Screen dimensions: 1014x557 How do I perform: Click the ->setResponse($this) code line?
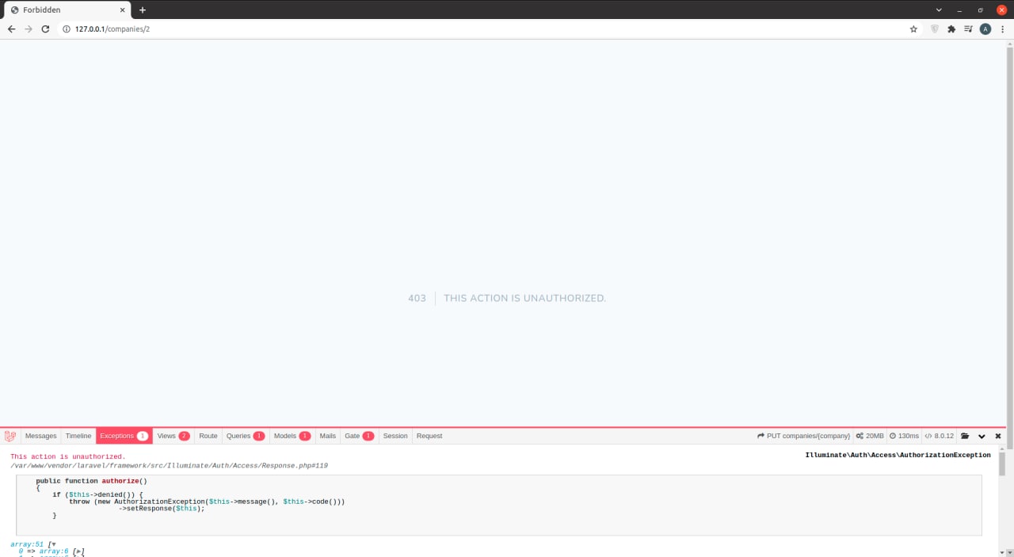[x=162, y=508]
